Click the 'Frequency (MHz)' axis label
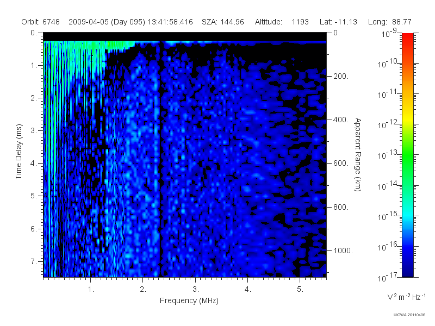This screenshot has height=326, width=435. pyautogui.click(x=189, y=300)
